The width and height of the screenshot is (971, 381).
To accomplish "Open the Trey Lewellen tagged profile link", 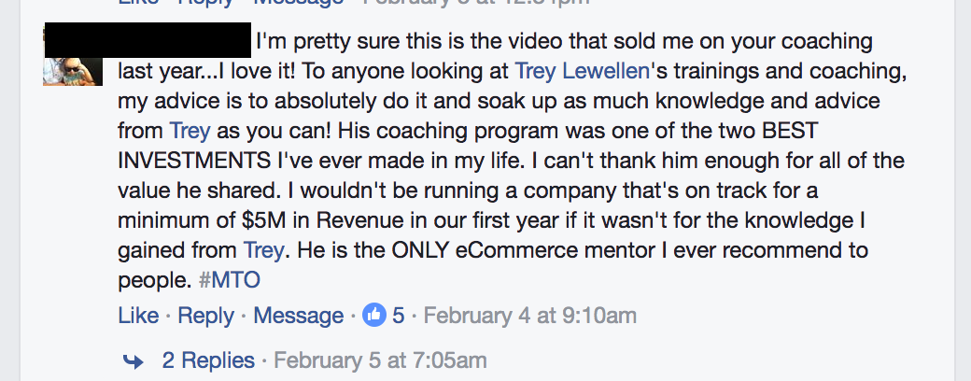I will (x=582, y=71).
